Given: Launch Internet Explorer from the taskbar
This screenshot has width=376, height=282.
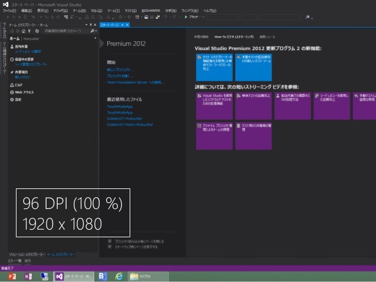Looking at the screenshot, I should [118, 276].
